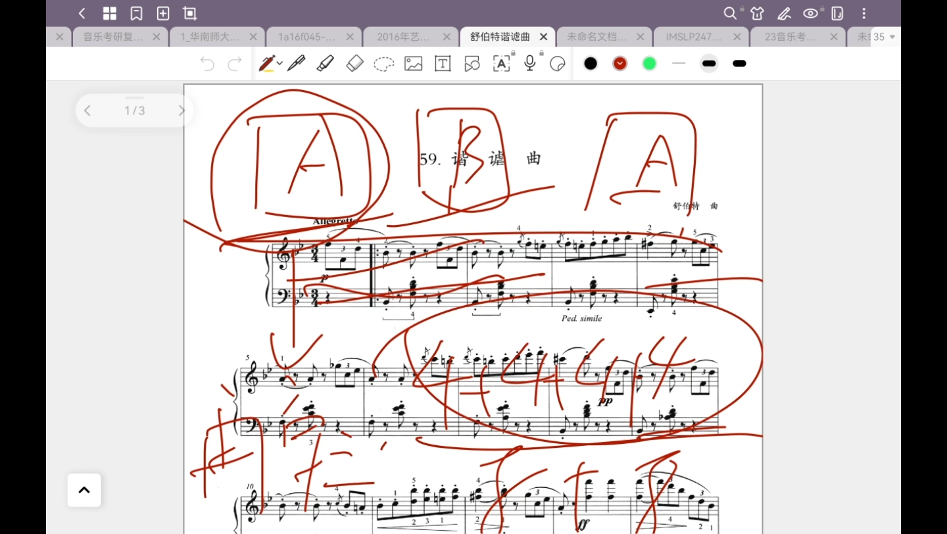The image size is (947, 534).
Task: Select the highlighter tool
Action: tap(326, 63)
